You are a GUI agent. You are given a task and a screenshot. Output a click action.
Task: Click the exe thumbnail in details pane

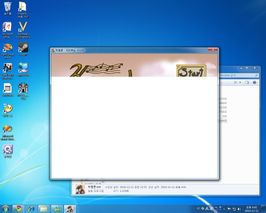click(80, 189)
